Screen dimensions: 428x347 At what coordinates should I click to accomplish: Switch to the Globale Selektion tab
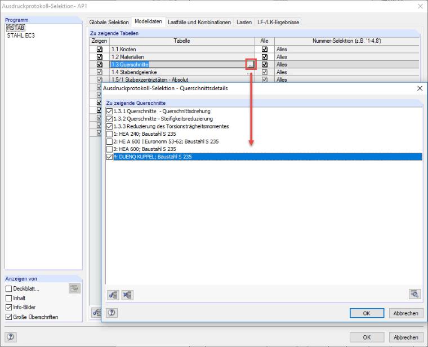coord(109,22)
